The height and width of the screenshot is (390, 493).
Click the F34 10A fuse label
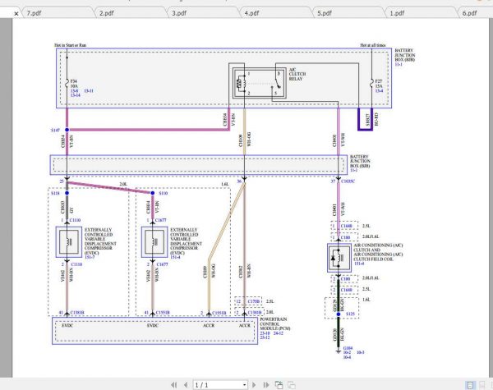(x=74, y=83)
